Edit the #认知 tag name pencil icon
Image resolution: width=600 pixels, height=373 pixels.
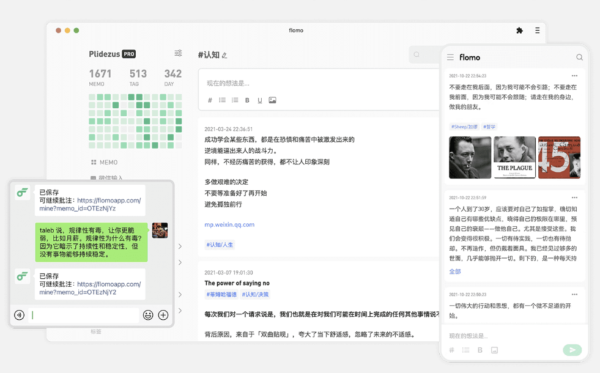pyautogui.click(x=224, y=56)
